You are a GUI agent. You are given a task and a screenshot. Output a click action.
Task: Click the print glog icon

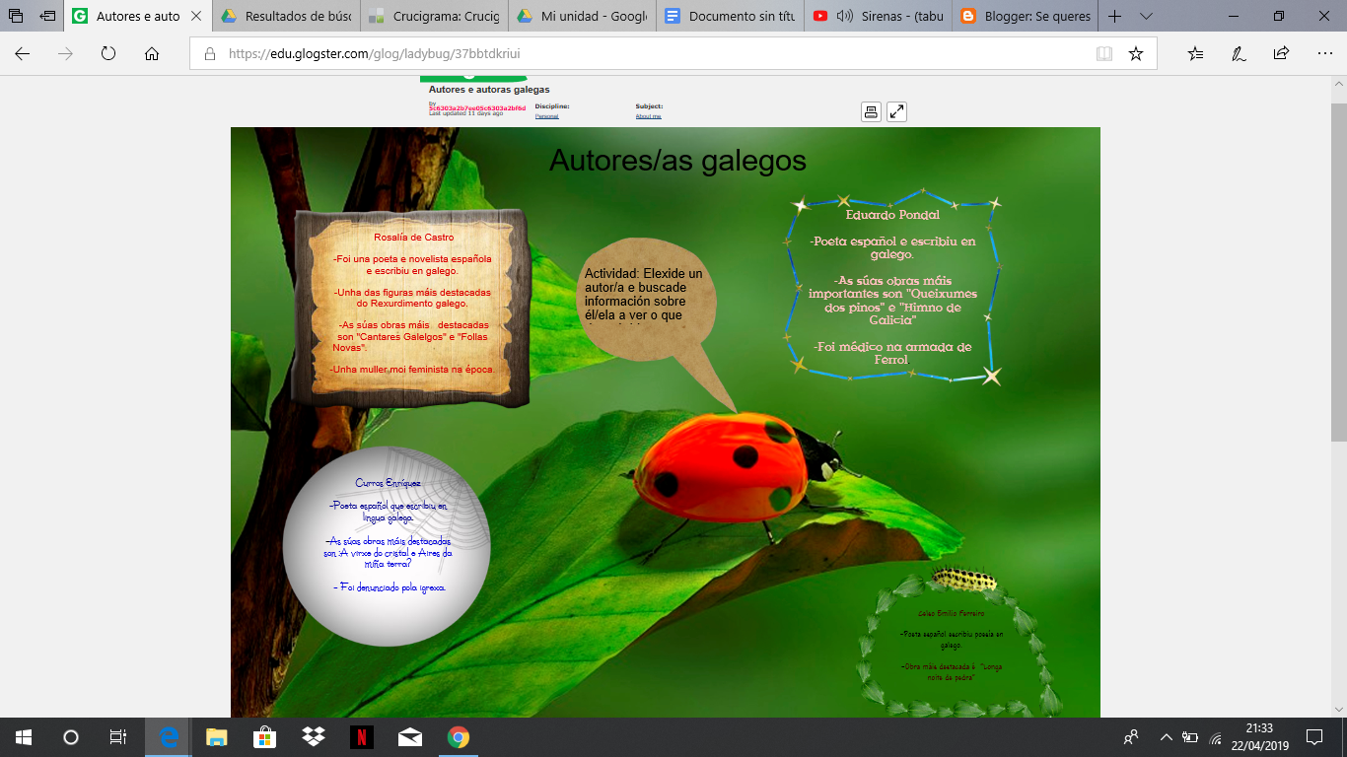point(871,111)
